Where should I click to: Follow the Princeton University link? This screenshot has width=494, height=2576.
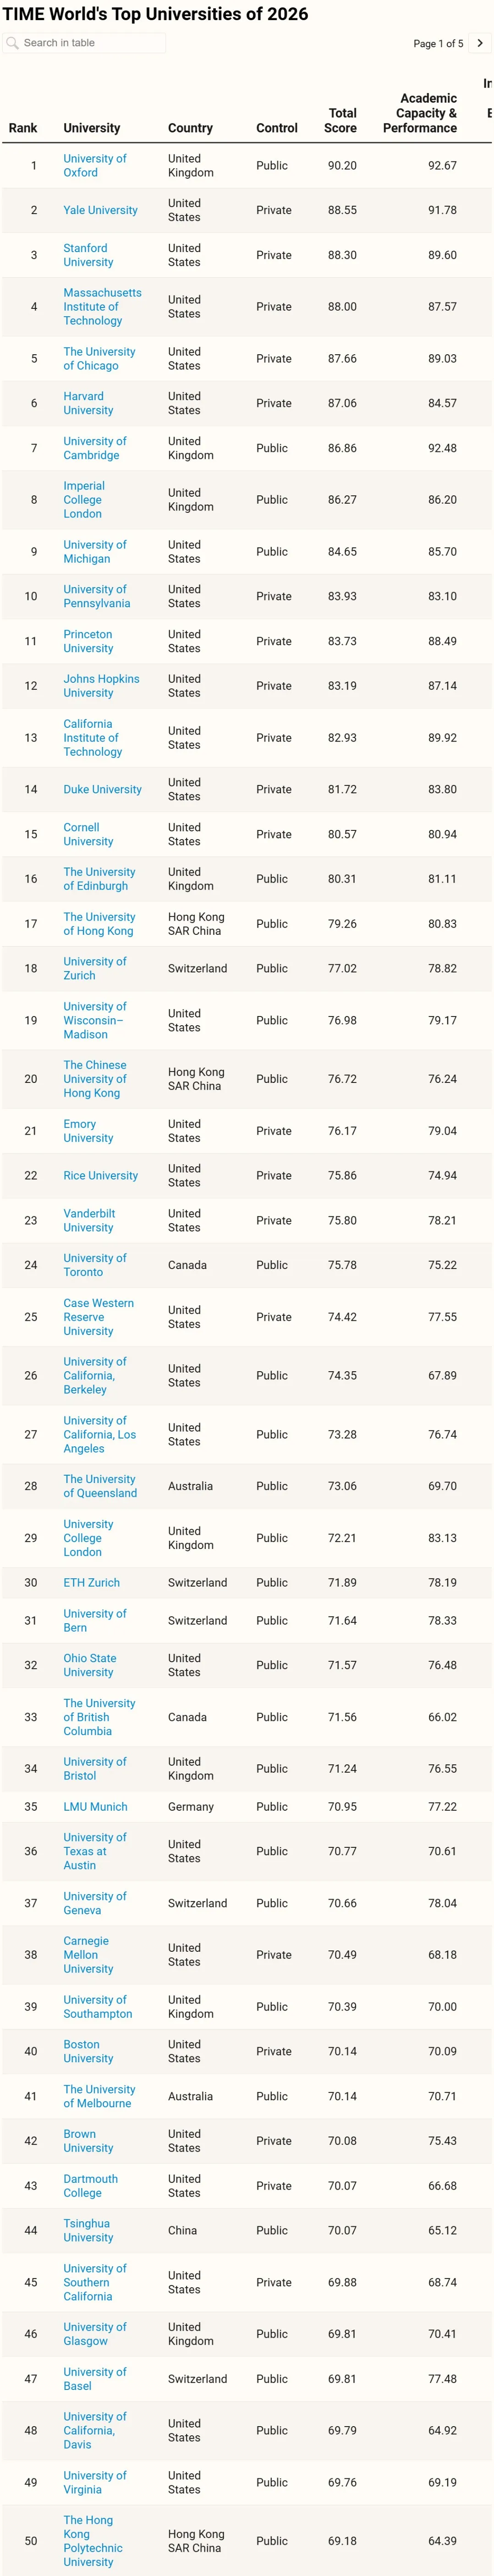(x=87, y=641)
